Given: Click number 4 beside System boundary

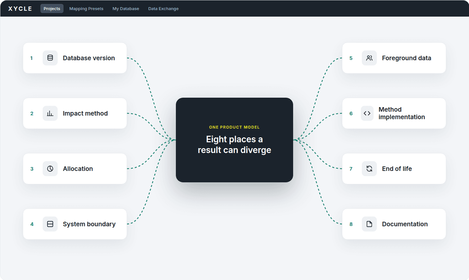Looking at the screenshot, I should click(32, 224).
